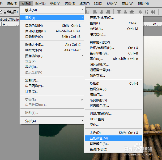Choose 应用图像(Y) command
Viewport: 162px width, 160px height.
point(52,86)
